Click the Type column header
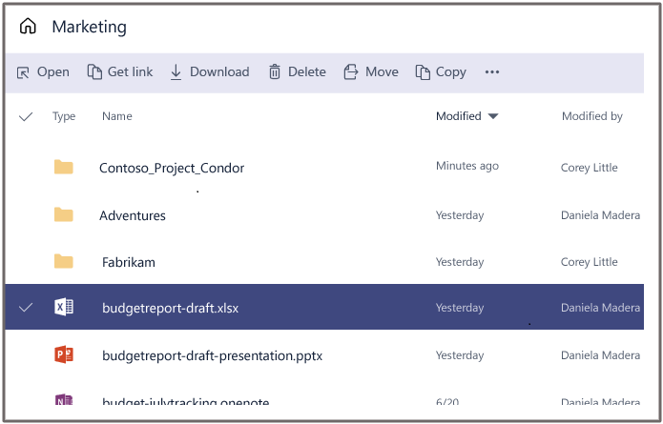The image size is (663, 424). [64, 116]
